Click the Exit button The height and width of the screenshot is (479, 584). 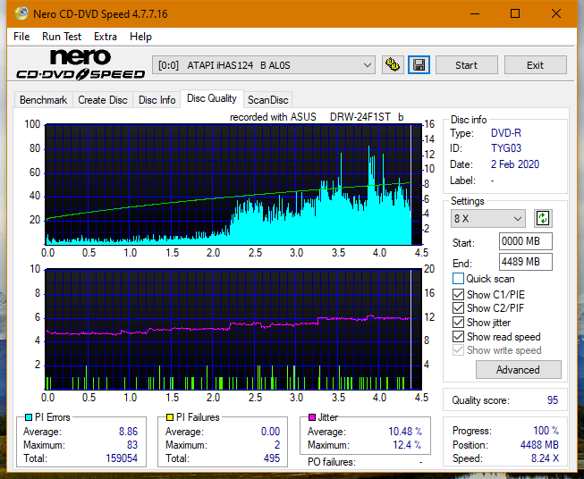(x=535, y=65)
